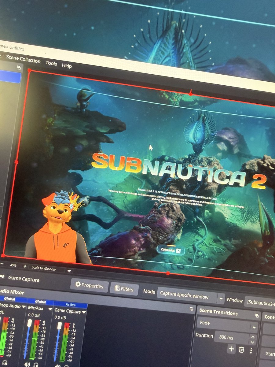275x367 pixels.
Task: Click the gear icon on Properties button
Action: [x=78, y=284]
